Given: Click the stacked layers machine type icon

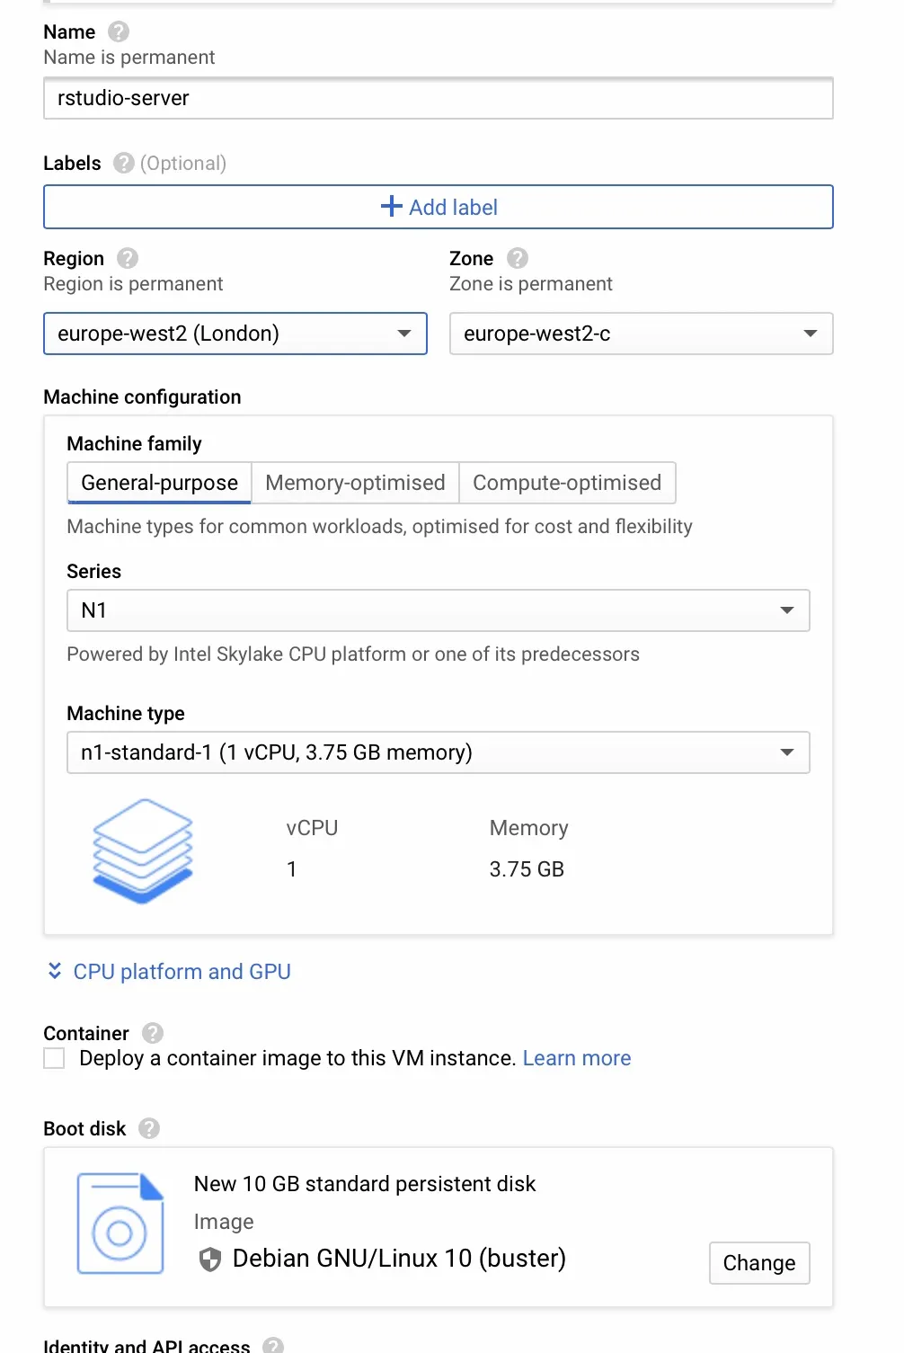Looking at the screenshot, I should (143, 850).
